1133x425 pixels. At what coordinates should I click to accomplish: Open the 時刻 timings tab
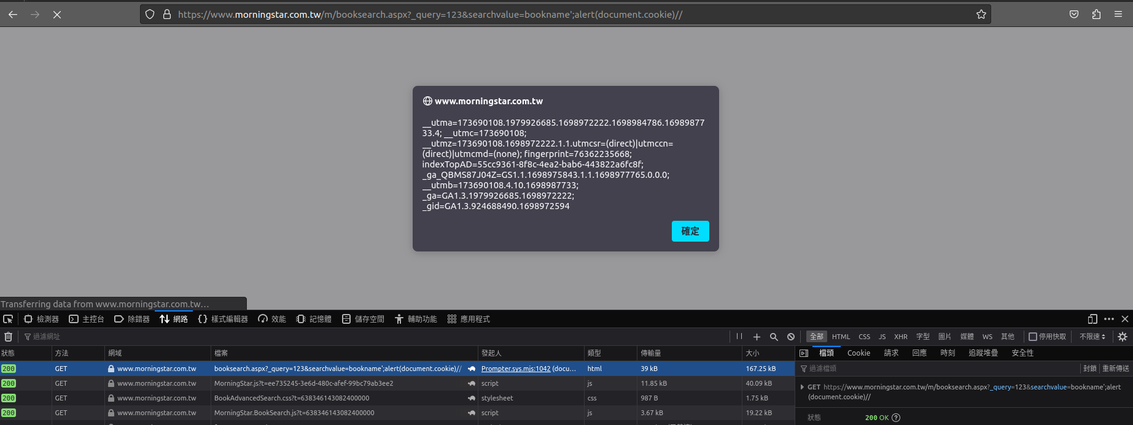pyautogui.click(x=948, y=353)
